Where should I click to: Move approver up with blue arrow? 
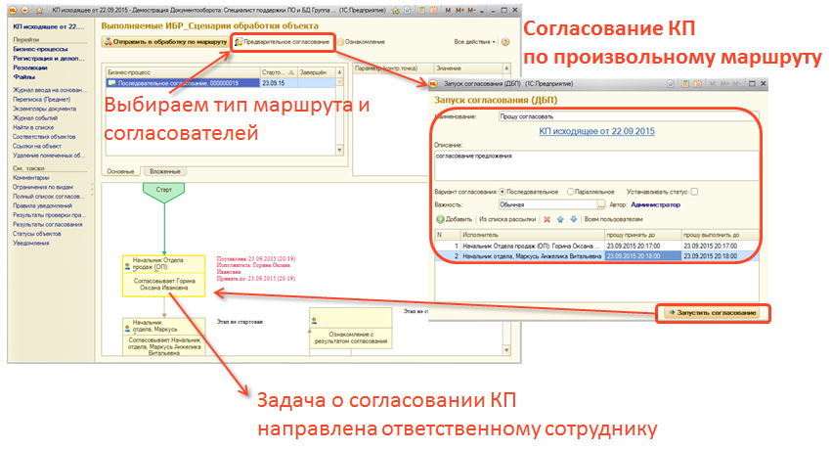click(560, 219)
